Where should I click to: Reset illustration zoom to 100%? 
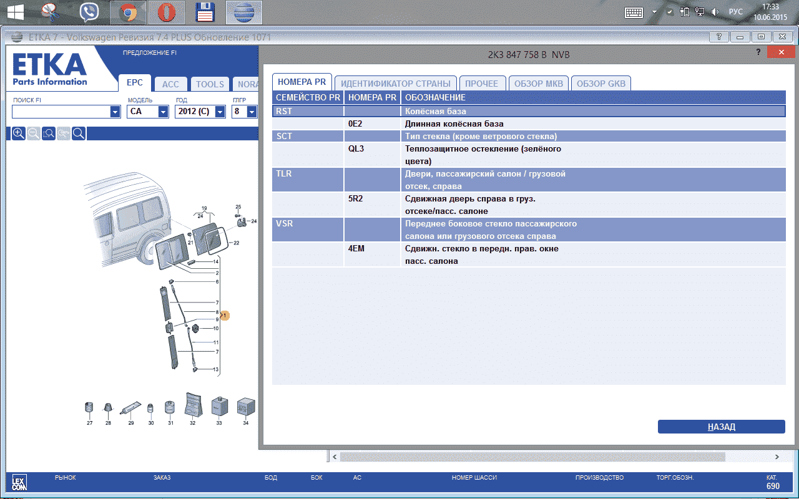[x=64, y=133]
